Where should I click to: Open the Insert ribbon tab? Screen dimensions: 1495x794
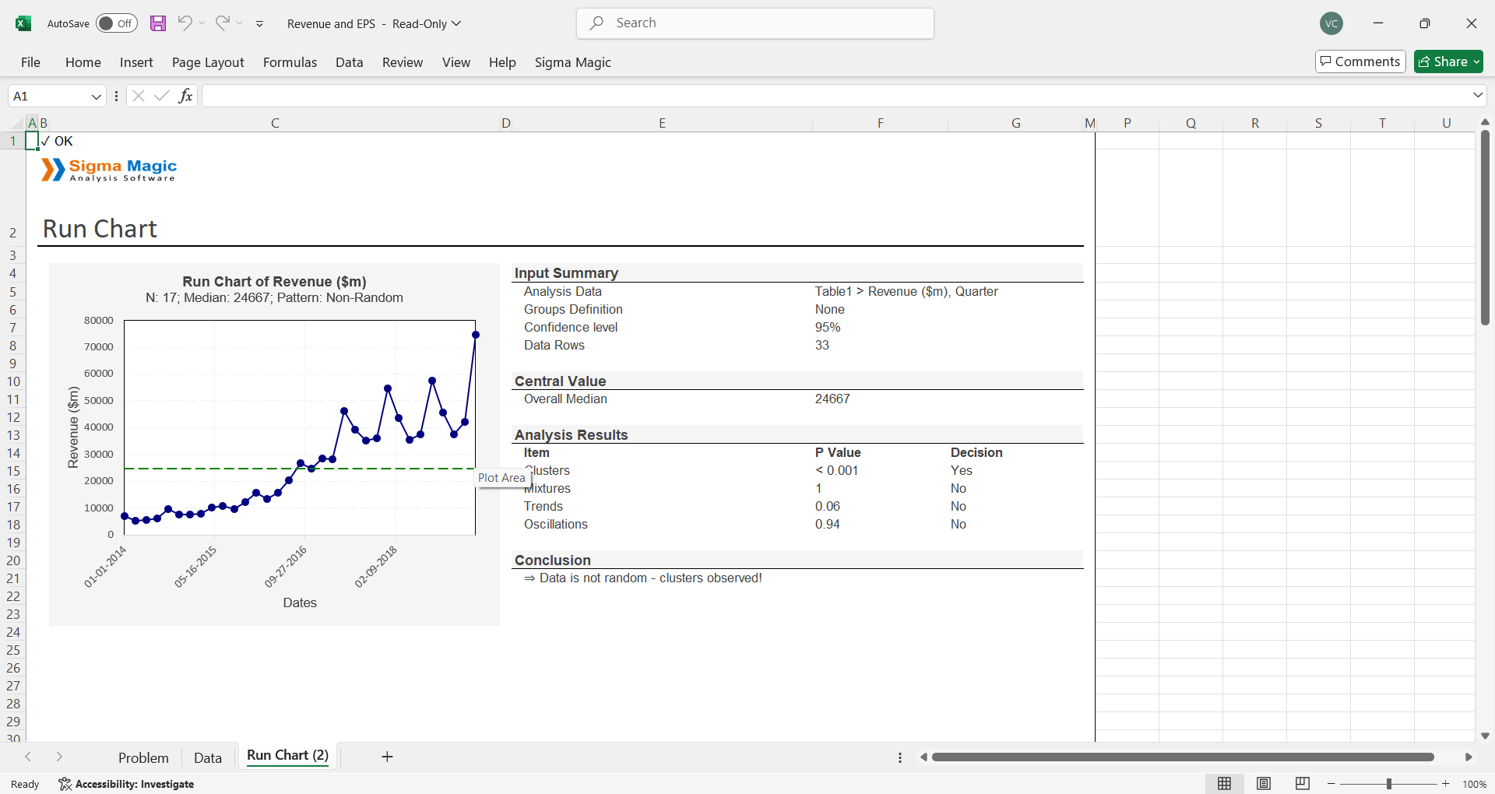[136, 62]
